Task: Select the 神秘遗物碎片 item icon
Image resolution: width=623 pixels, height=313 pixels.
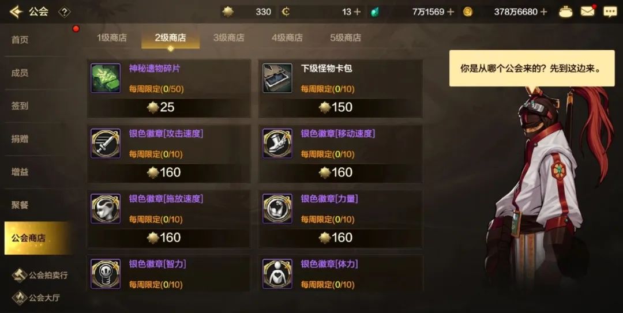Action: 106,78
